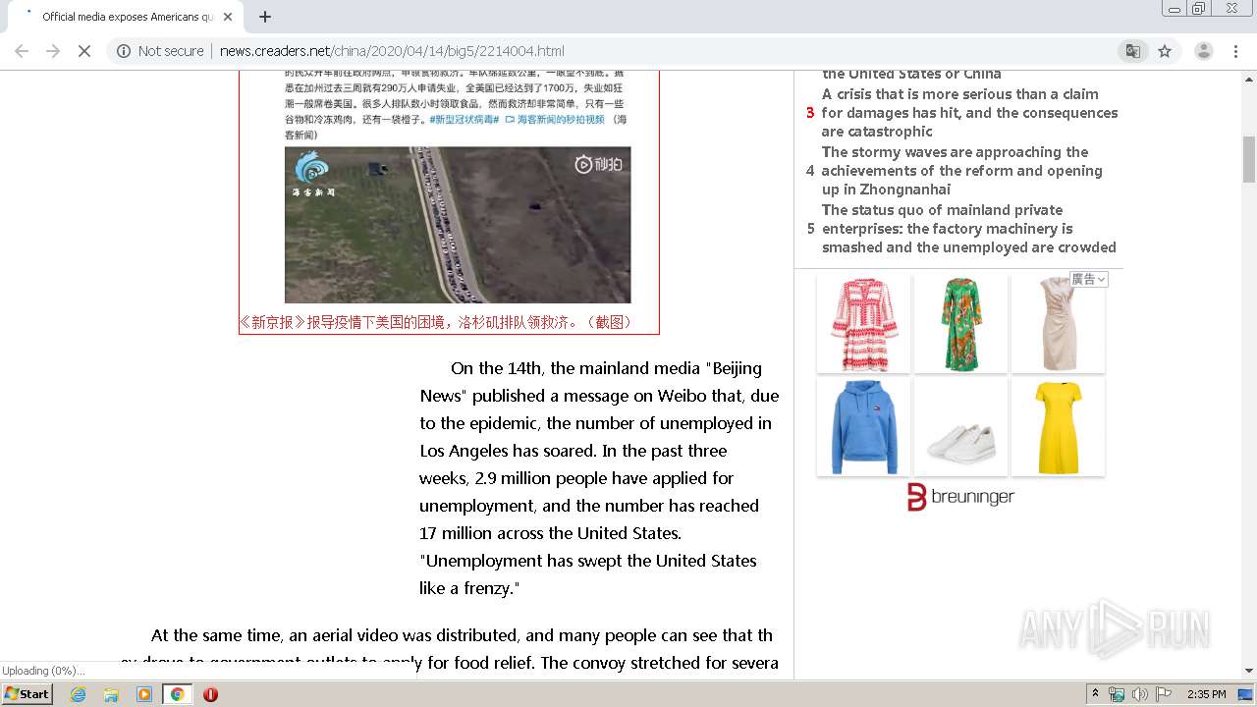
Task: Open the red Opera-style taskbar icon
Action: pyautogui.click(x=210, y=694)
